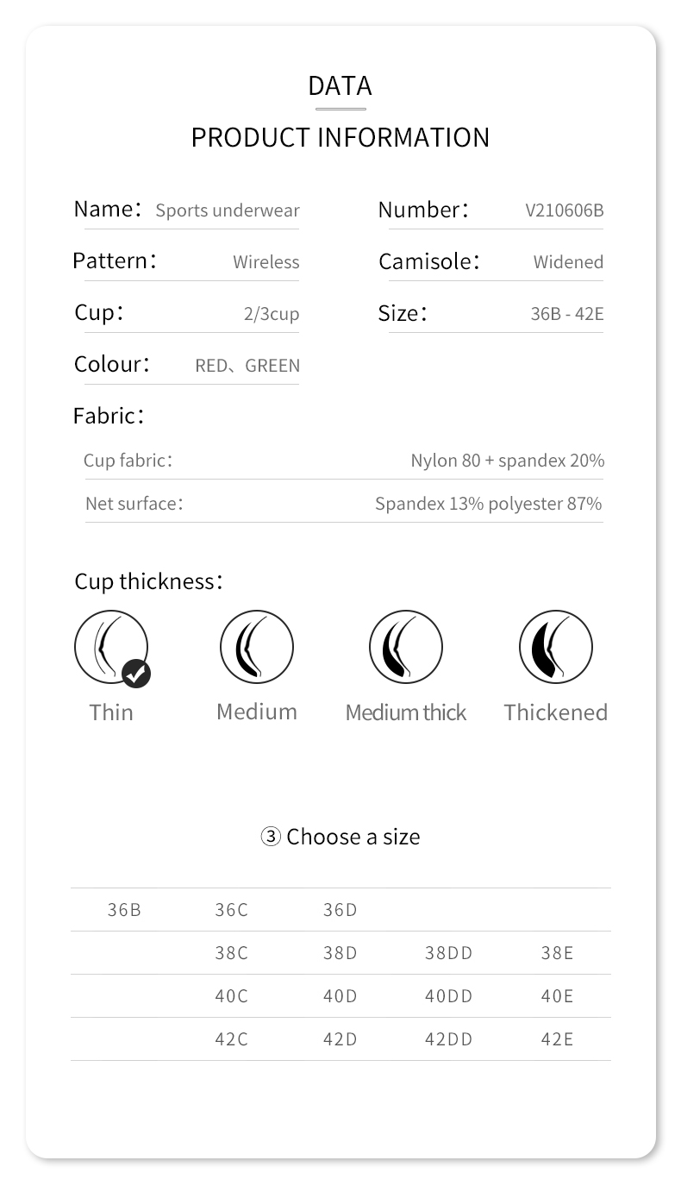Choose size 38E

pos(557,953)
